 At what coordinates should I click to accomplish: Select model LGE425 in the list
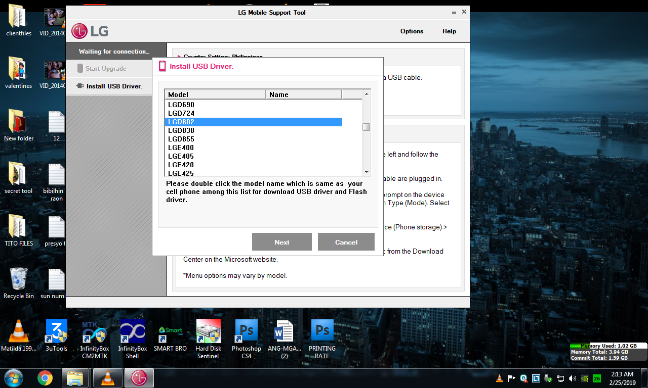click(x=254, y=173)
